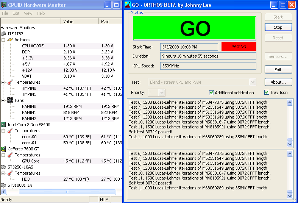Click the green GO status panel
This screenshot has width=298, height=203.
point(195,28)
